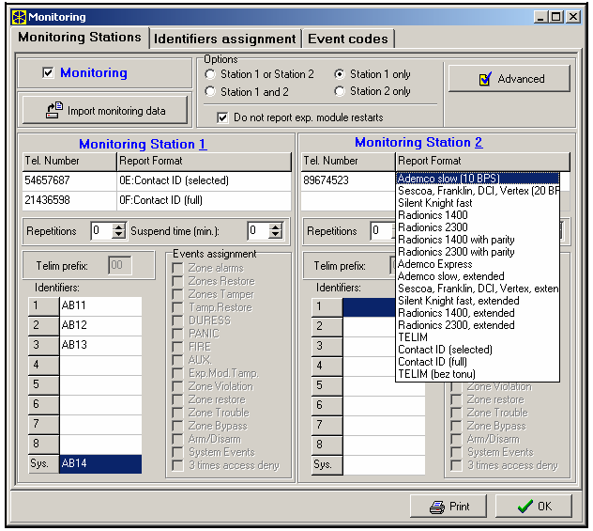Screen dimensions: 593x531
Task: Click Monitoring Station 2 heading link
Action: coord(418,143)
